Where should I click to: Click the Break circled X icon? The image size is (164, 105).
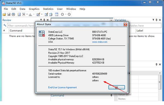pyautogui.click(x=69, y=14)
